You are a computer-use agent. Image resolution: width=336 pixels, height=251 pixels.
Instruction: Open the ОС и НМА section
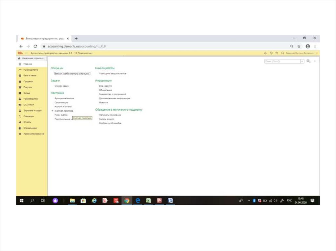click(x=29, y=105)
